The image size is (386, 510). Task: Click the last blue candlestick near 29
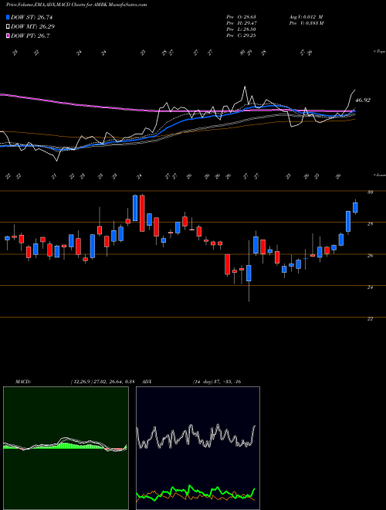pos(355,208)
